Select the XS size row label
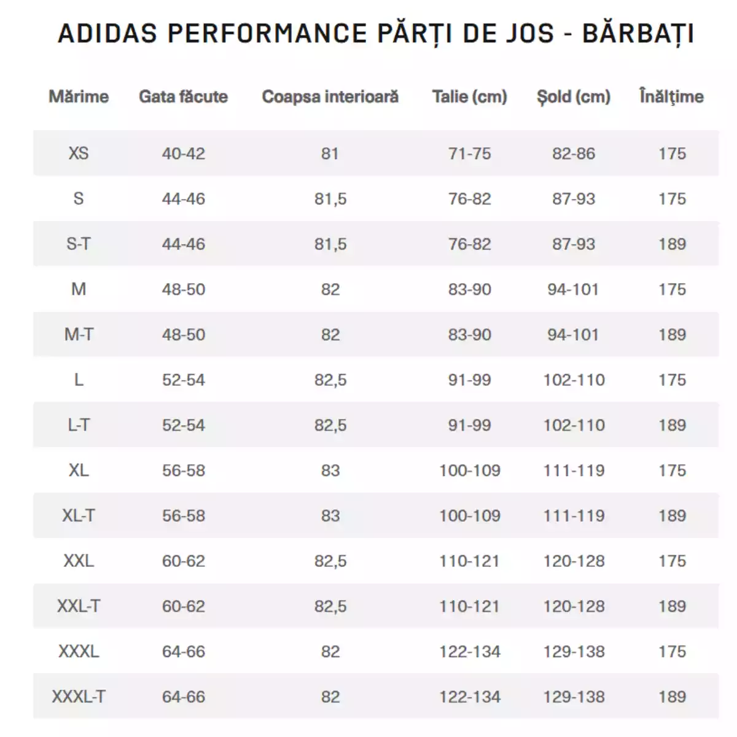This screenshot has width=737, height=737. coord(79,154)
